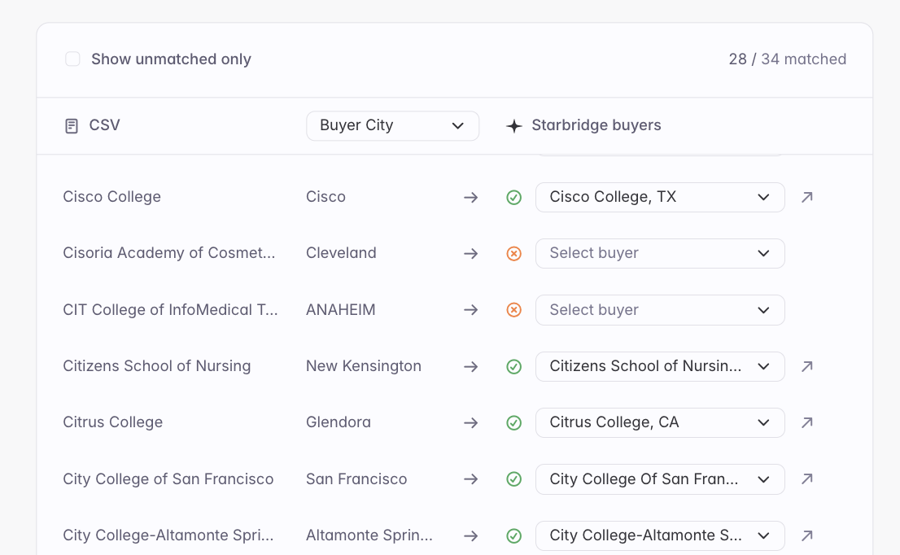Select the CIT College of InfoMedical T... name

click(170, 310)
